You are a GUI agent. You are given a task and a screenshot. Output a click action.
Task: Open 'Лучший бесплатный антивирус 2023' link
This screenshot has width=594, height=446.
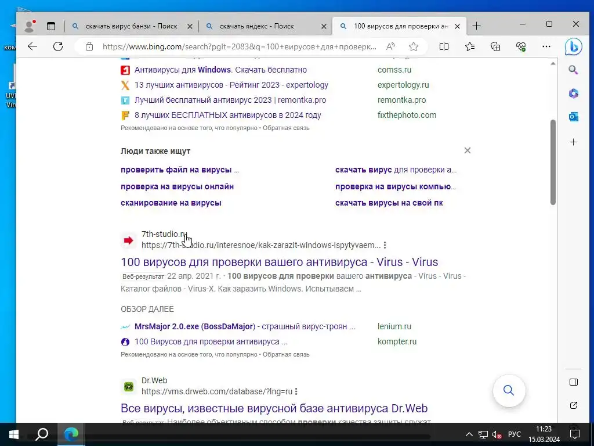(x=230, y=100)
